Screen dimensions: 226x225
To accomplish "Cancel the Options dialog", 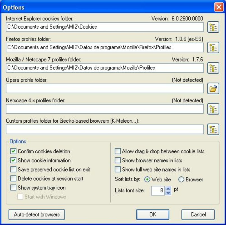I will (198, 215).
